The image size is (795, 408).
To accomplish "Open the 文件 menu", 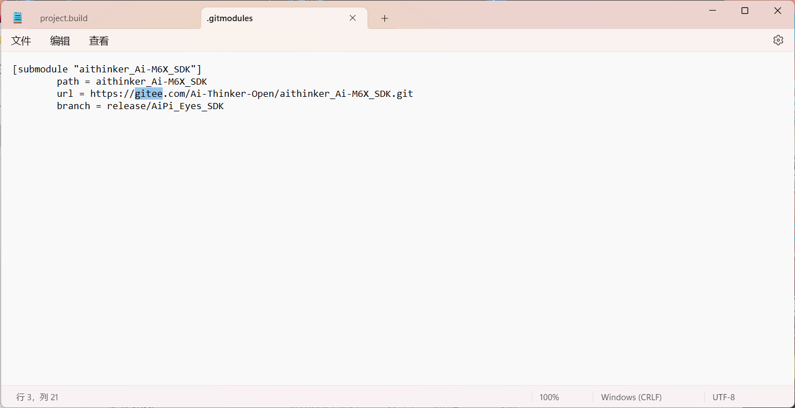I will (x=21, y=41).
